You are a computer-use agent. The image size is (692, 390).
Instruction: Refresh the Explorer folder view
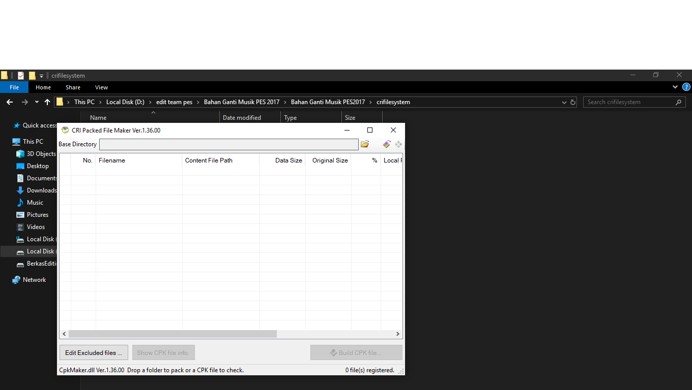573,102
